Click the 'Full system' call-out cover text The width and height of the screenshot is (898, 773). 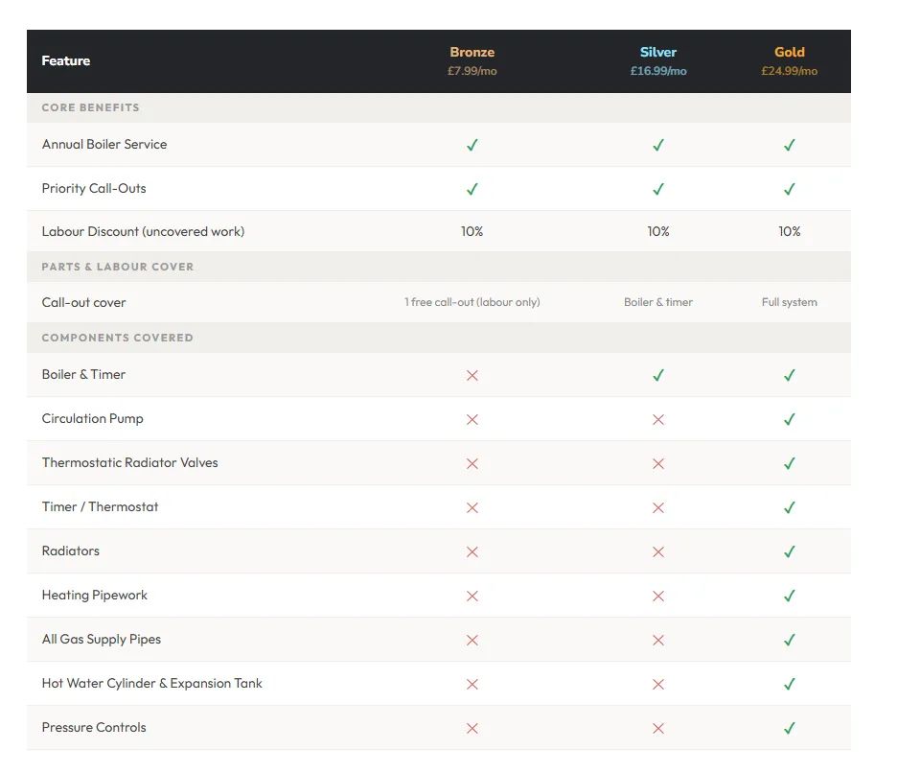pos(789,302)
